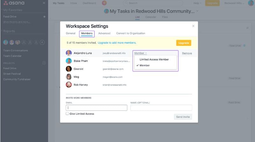Open the Convert to Organization tab

(x=130, y=33)
